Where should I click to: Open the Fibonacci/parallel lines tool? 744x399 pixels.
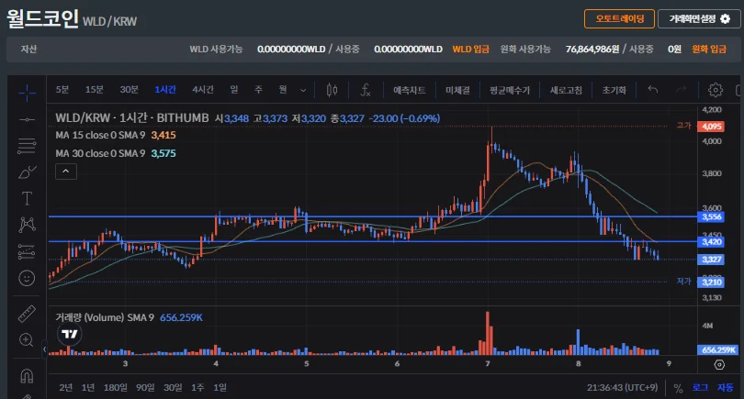[x=27, y=146]
